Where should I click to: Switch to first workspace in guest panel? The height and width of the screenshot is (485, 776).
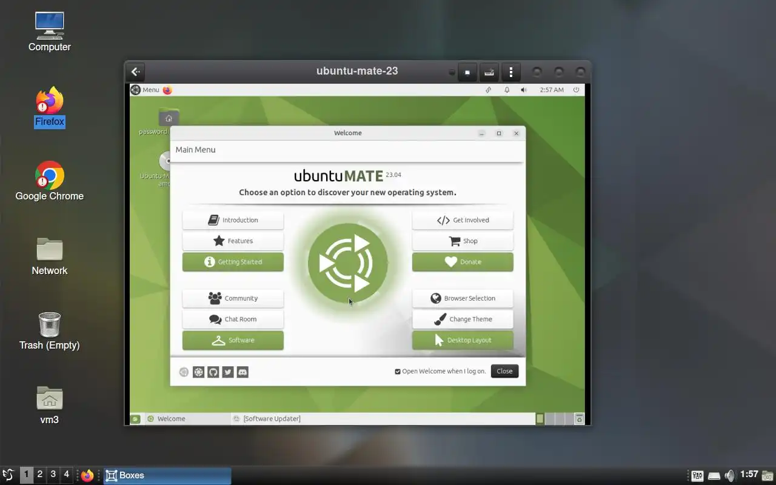[x=540, y=418]
